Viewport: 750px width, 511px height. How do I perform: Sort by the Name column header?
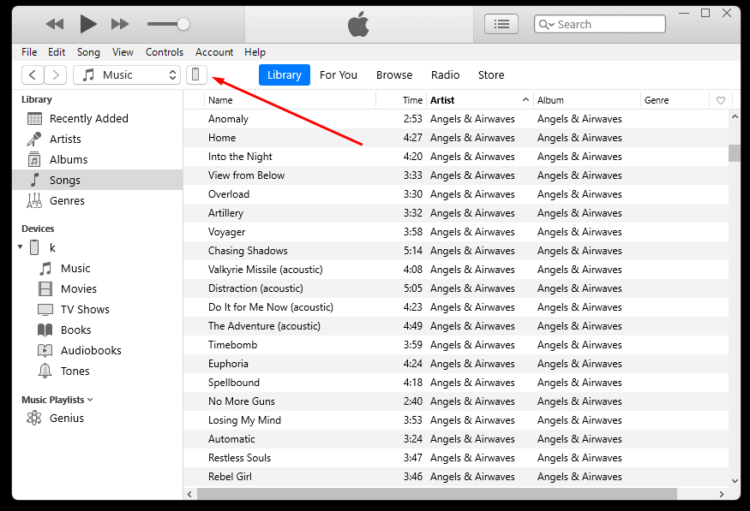pos(291,100)
